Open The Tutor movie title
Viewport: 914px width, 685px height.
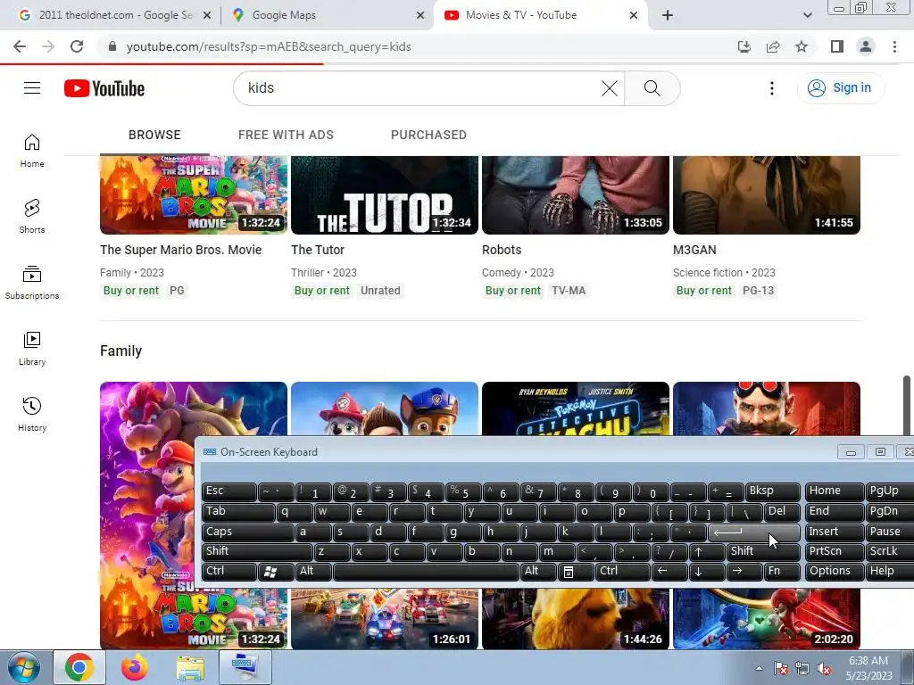pos(318,250)
